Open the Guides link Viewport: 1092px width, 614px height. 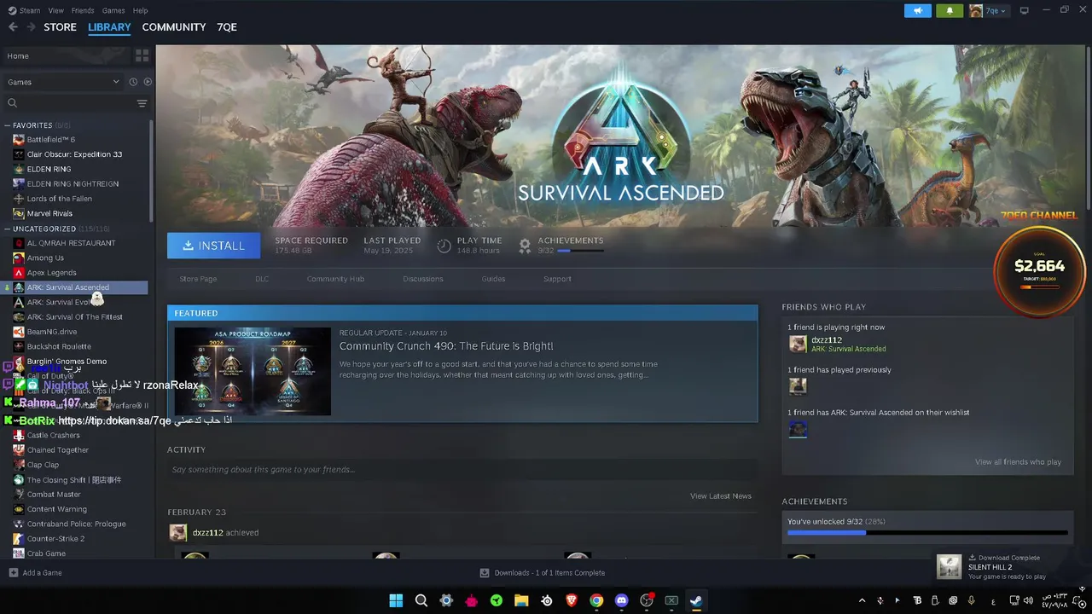tap(493, 279)
